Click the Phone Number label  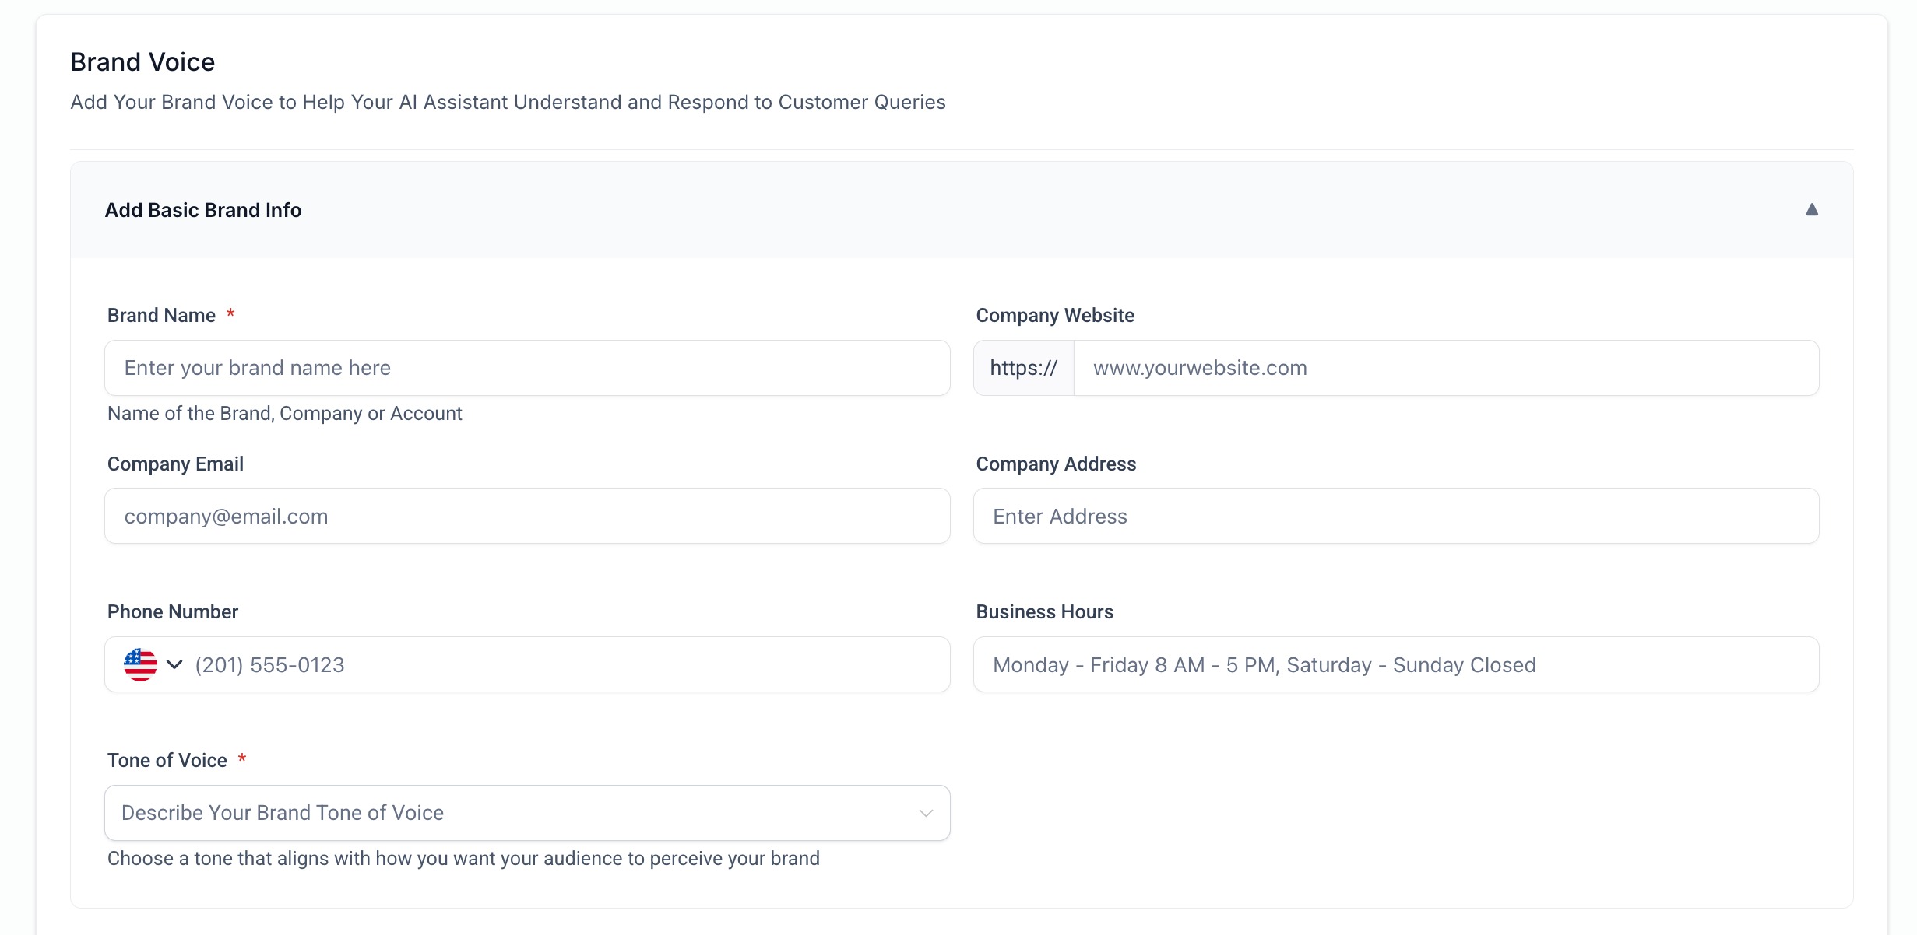pyautogui.click(x=173, y=612)
